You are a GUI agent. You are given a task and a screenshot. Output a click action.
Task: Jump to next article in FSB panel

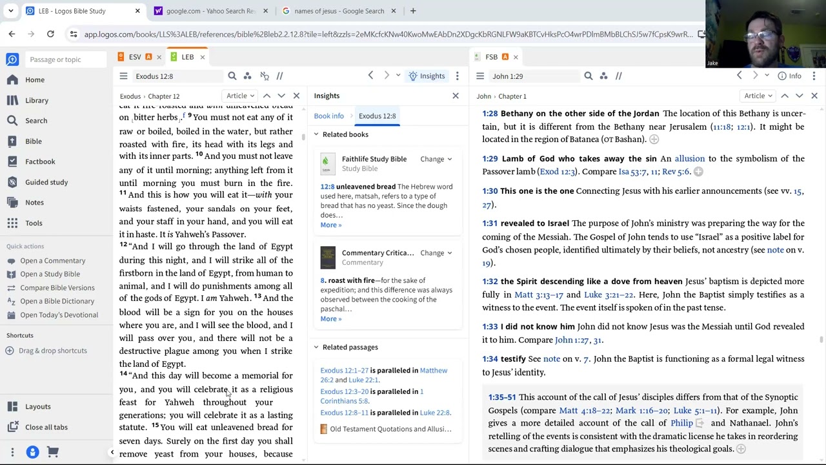coord(799,96)
